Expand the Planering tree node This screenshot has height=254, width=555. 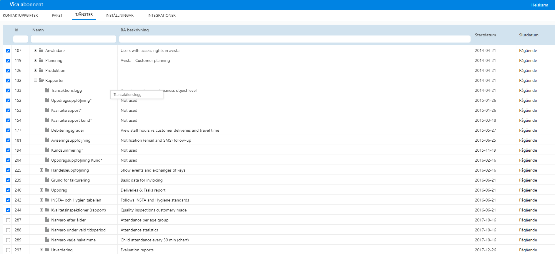(35, 60)
